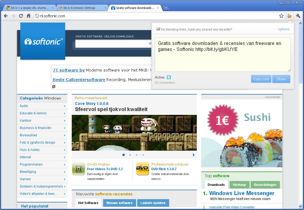304x210 pixels.
Task: Select first carousel dot
Action: point(123,155)
